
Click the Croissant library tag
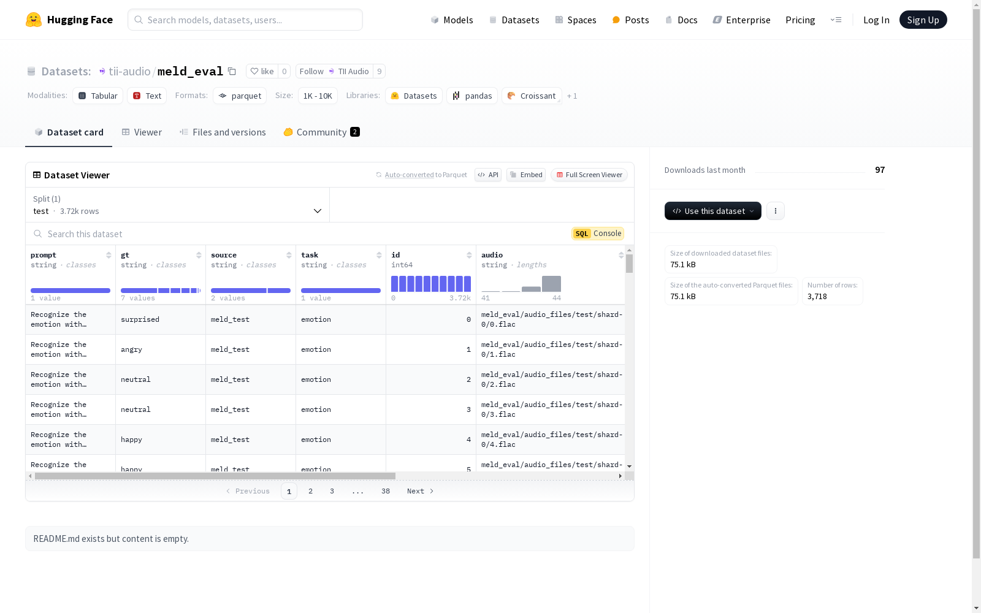pos(532,96)
